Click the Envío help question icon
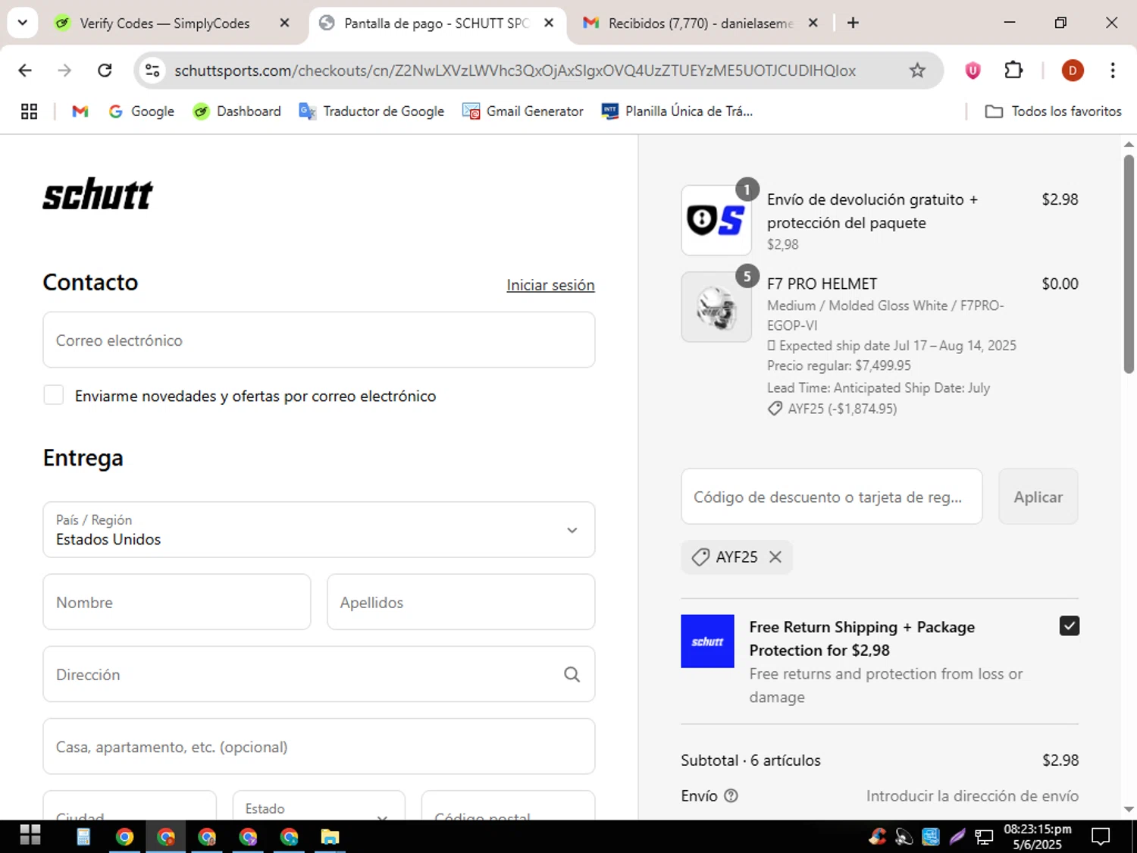The image size is (1137, 853). click(x=731, y=795)
